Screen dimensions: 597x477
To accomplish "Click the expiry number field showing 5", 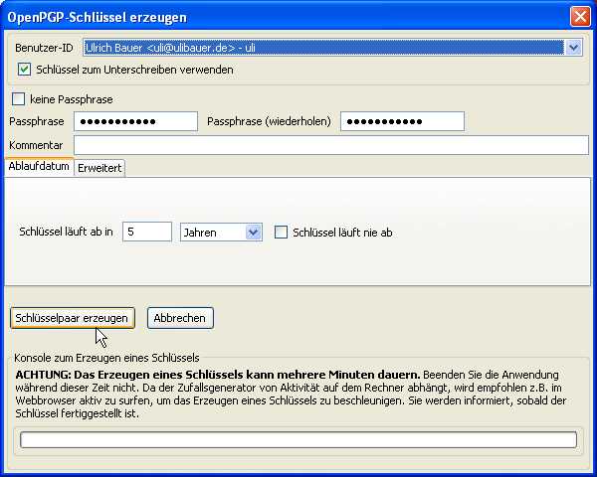I will pos(147,232).
